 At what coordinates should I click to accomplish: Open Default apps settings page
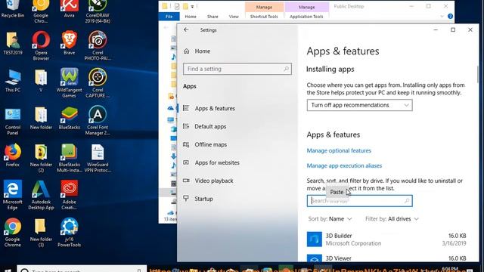click(x=210, y=126)
